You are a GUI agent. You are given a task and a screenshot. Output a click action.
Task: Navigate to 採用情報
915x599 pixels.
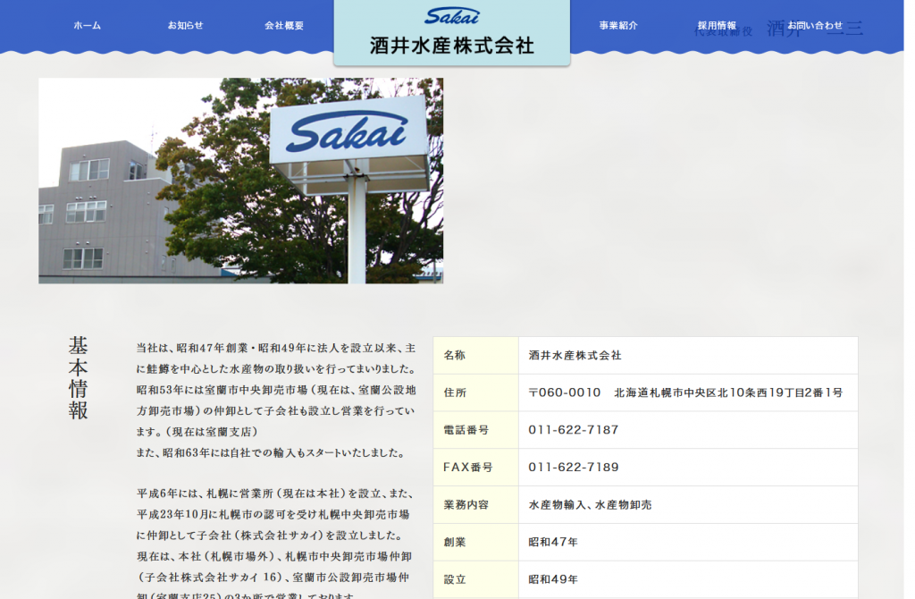[x=717, y=26]
